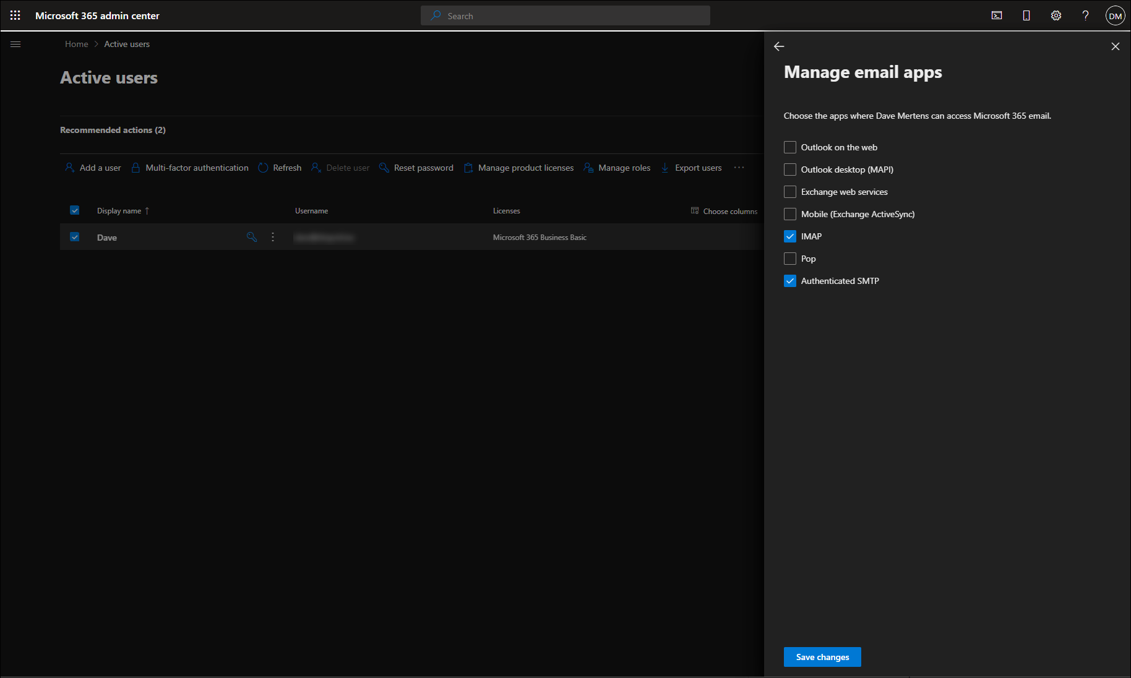Go back with panel arrow icon
Image resolution: width=1131 pixels, height=678 pixels.
click(x=779, y=46)
